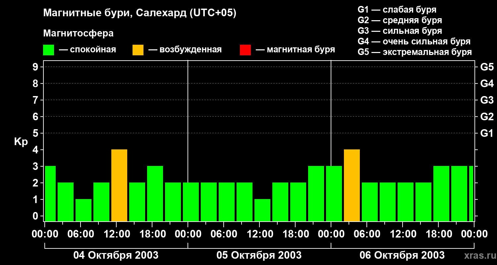Click the date label '05 Октября 2003'

pos(259,255)
